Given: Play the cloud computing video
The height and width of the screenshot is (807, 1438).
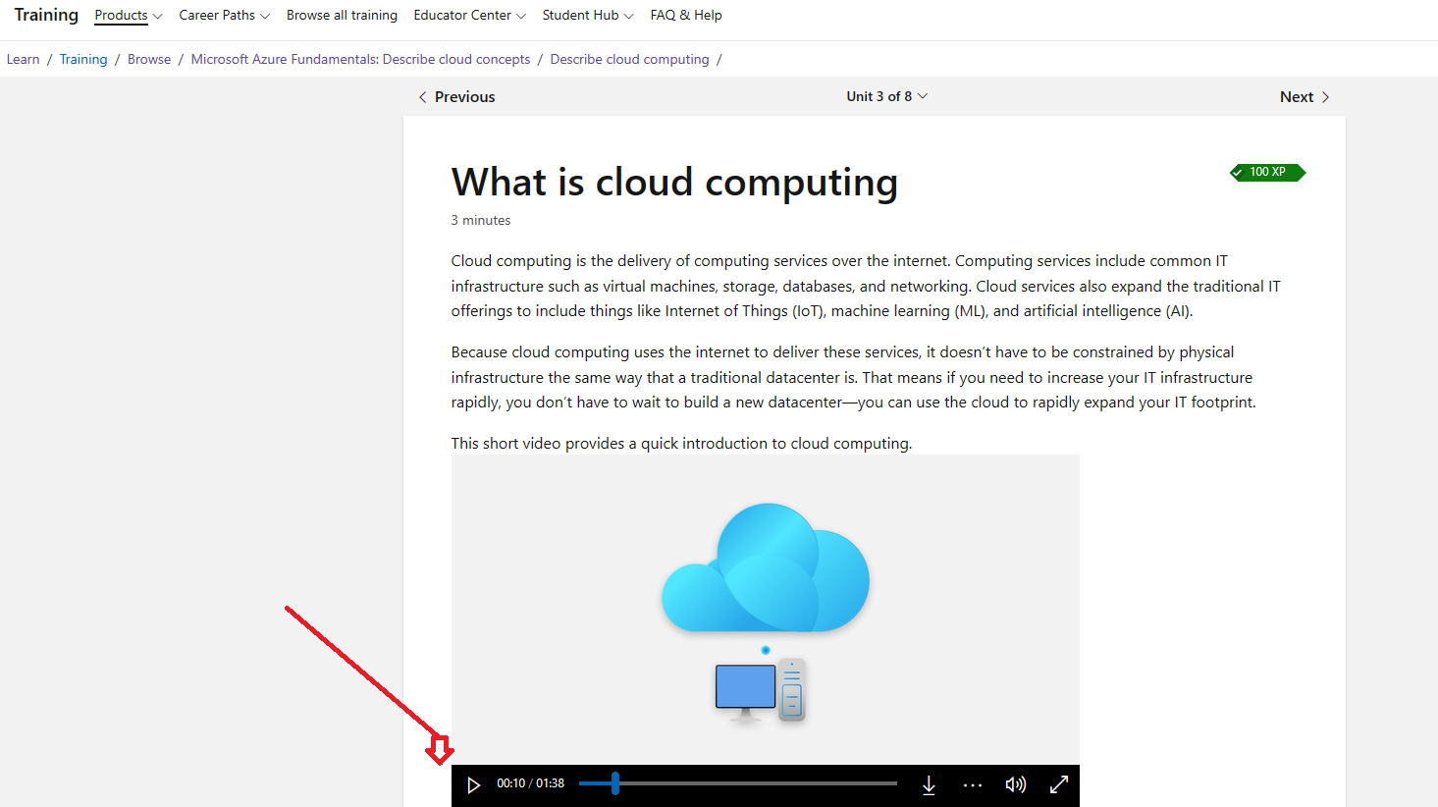Looking at the screenshot, I should (x=473, y=784).
